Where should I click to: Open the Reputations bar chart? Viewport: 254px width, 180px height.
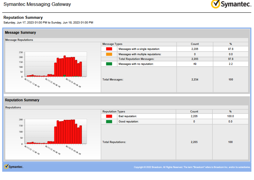[53, 135]
